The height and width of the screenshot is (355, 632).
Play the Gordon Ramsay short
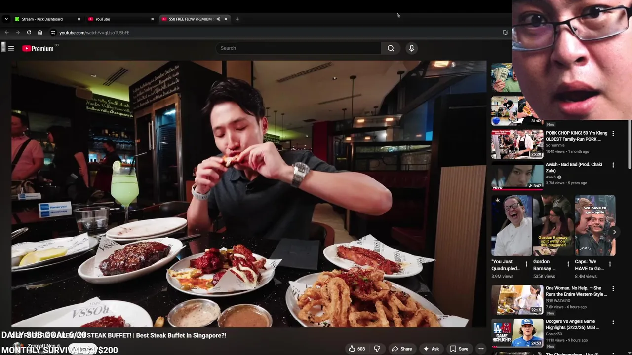click(553, 225)
